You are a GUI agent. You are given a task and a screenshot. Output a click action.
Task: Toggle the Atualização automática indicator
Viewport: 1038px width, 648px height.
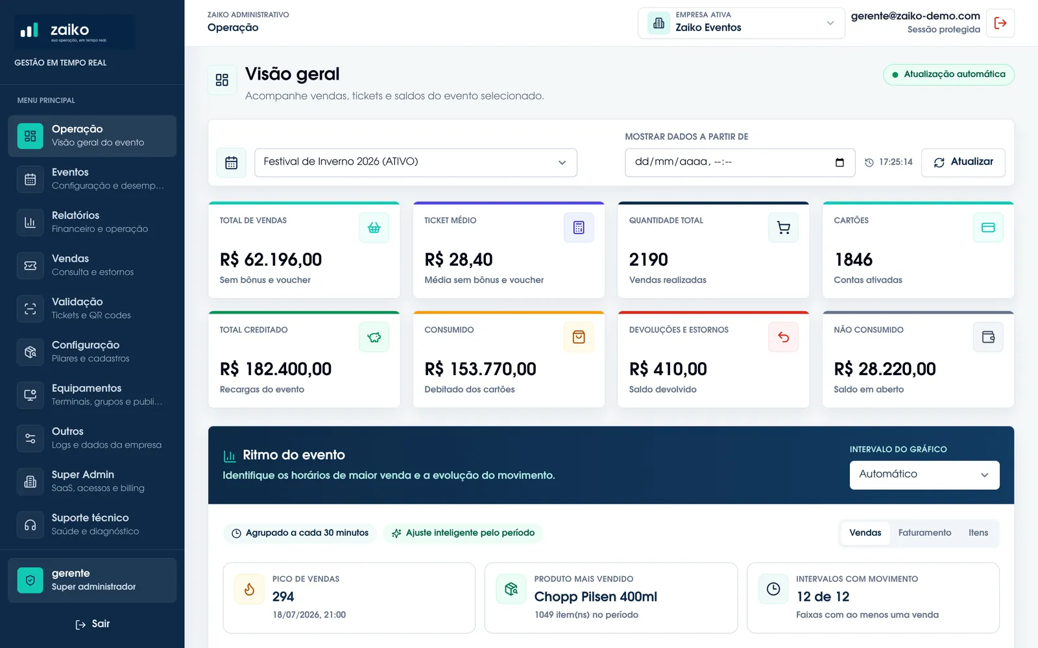(x=948, y=75)
